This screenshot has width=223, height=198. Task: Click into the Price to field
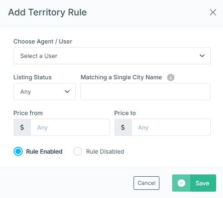(171, 127)
